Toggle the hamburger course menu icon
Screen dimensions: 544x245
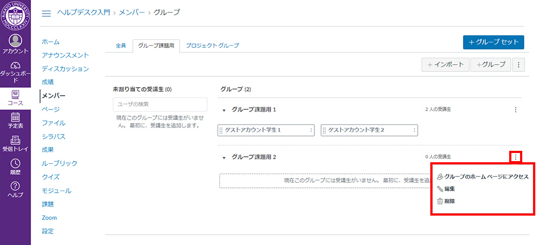tap(46, 13)
